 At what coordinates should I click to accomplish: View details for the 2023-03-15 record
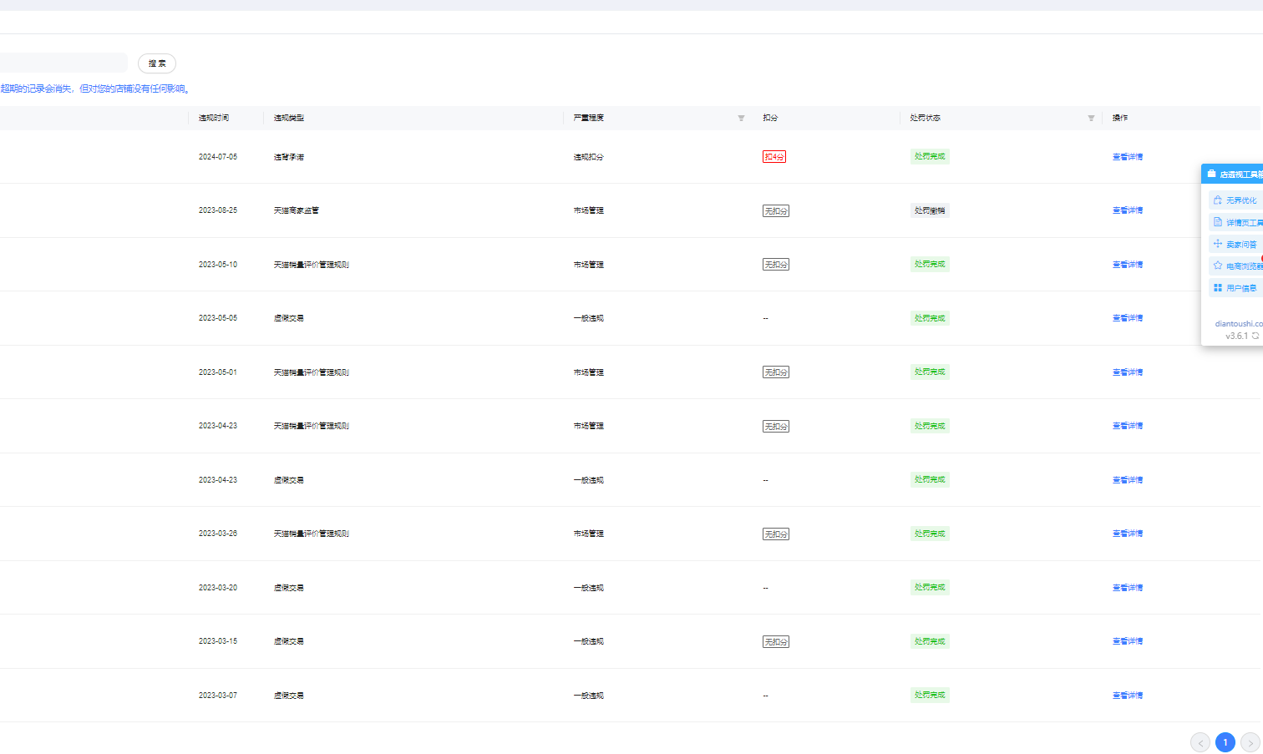pos(1128,641)
